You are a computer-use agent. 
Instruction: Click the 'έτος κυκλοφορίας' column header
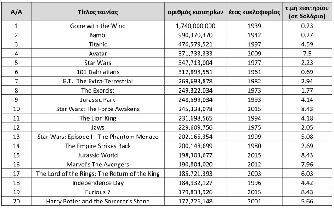[254, 11]
